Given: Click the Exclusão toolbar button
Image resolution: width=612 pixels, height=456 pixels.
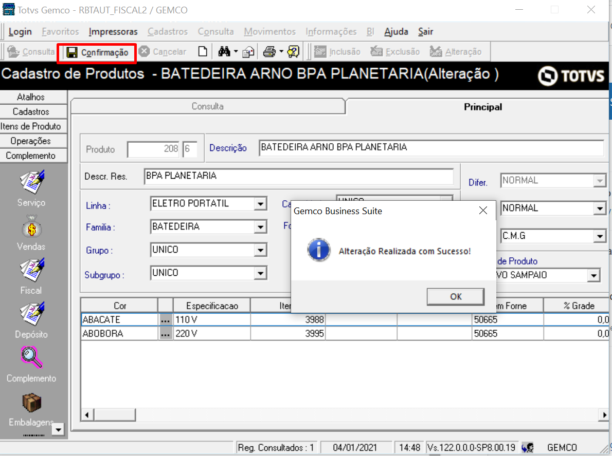Looking at the screenshot, I should 395,52.
